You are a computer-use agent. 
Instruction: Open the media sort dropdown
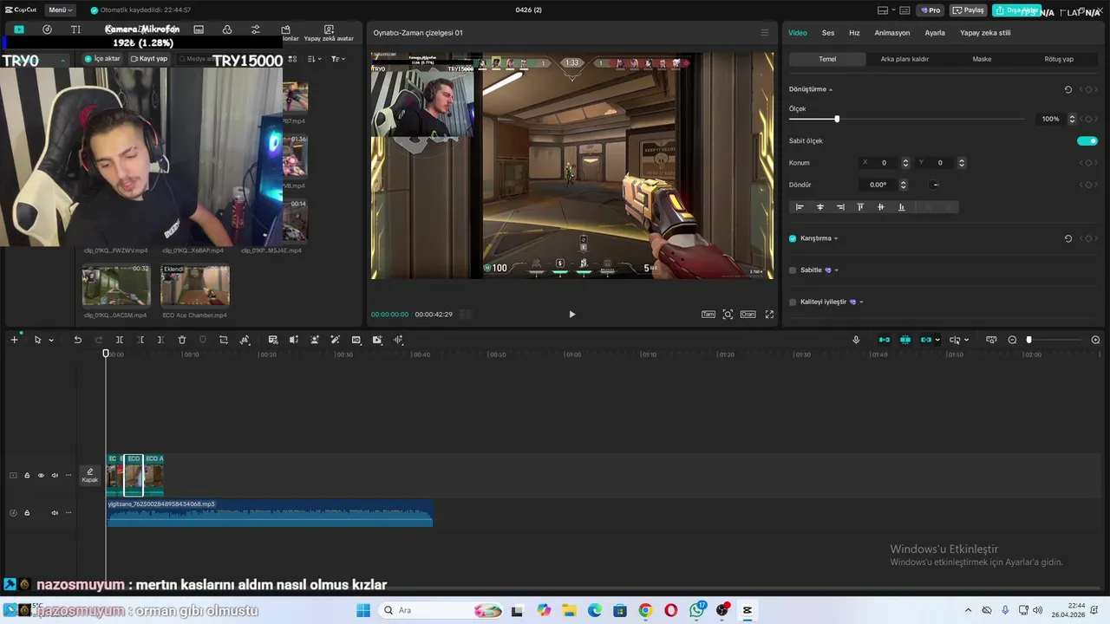click(x=314, y=59)
